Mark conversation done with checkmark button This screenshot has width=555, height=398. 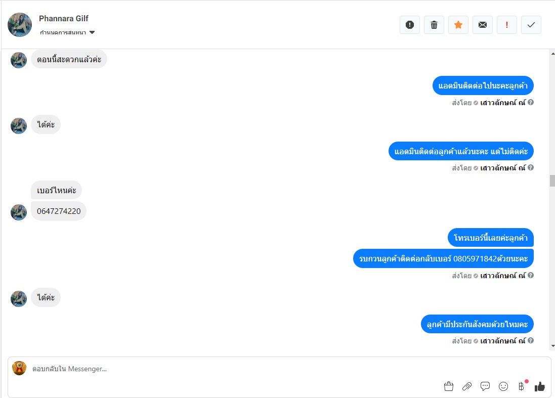(531, 25)
